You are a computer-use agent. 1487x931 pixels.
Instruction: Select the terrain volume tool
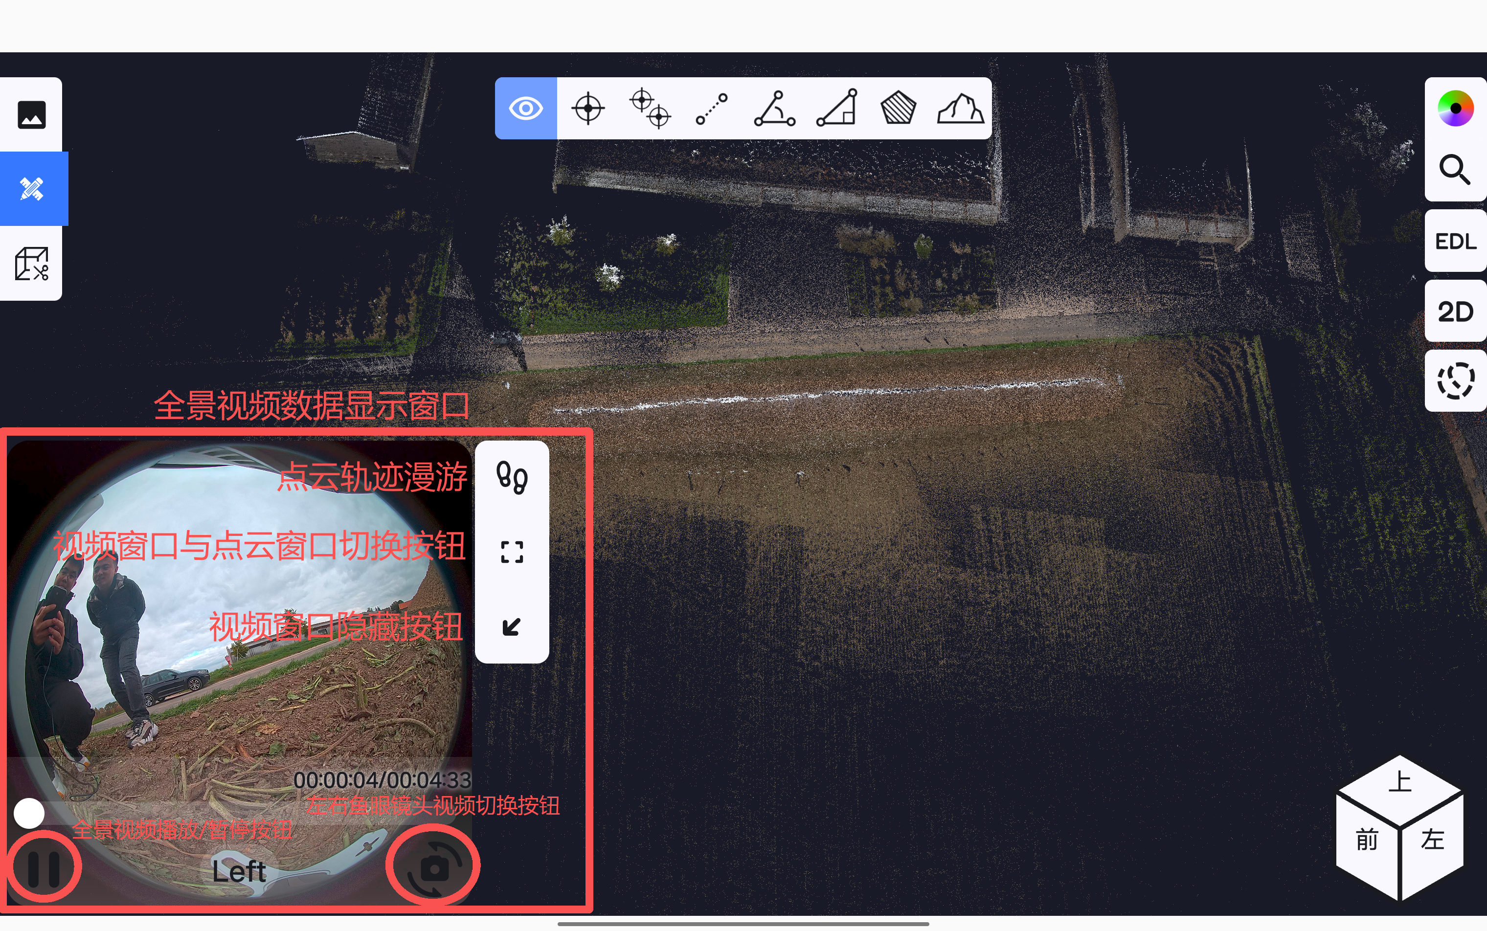coord(960,109)
